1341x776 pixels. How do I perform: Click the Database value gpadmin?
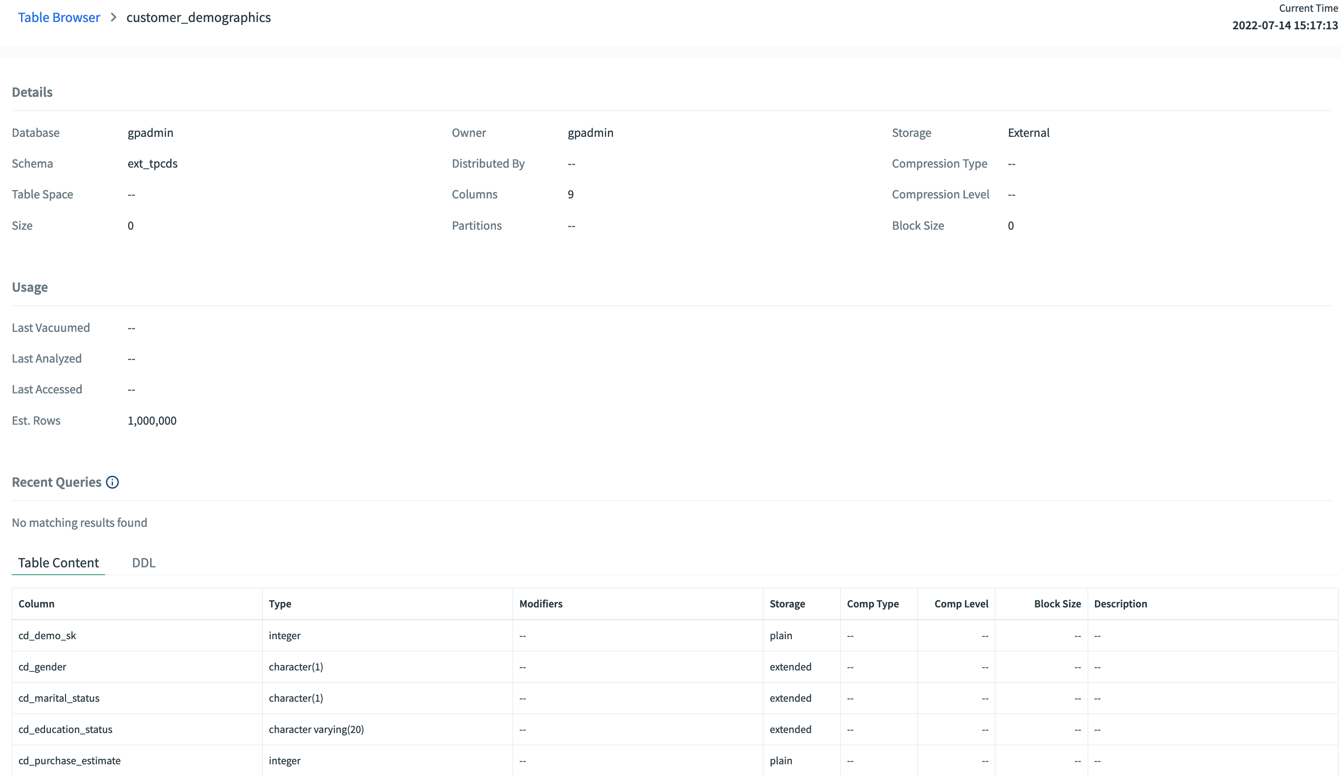[151, 132]
